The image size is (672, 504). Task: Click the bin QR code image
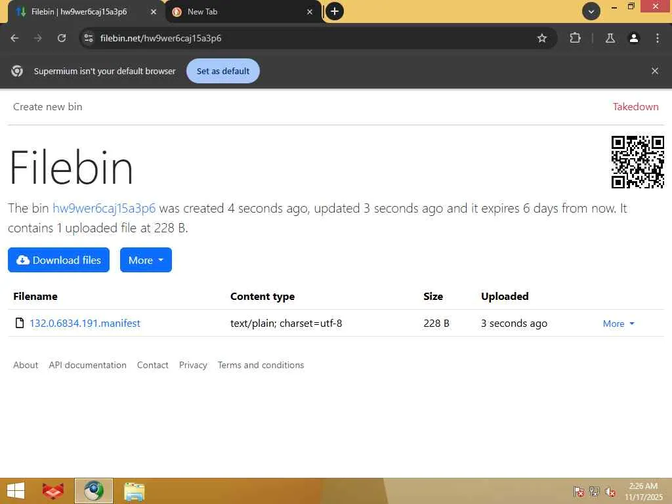point(638,162)
